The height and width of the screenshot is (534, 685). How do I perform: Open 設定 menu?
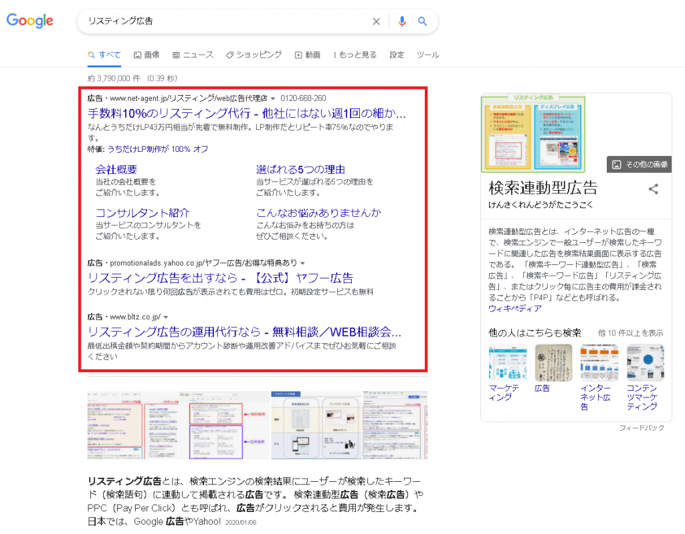tap(397, 55)
